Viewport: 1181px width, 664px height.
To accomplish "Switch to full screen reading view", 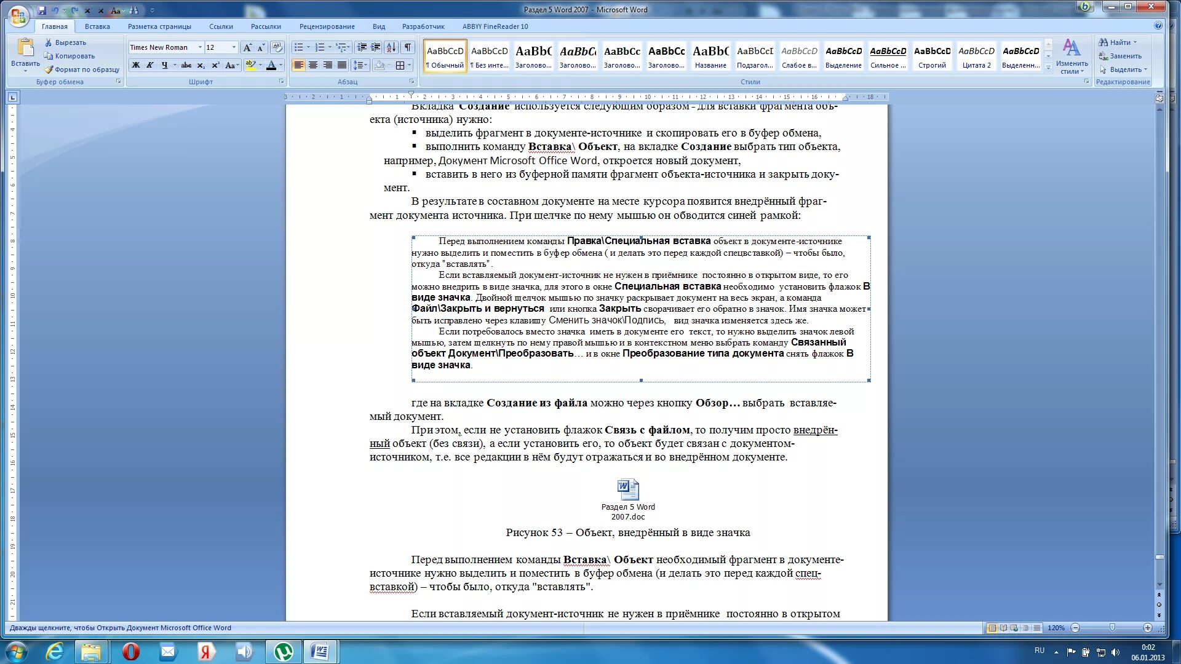I will tap(1003, 628).
